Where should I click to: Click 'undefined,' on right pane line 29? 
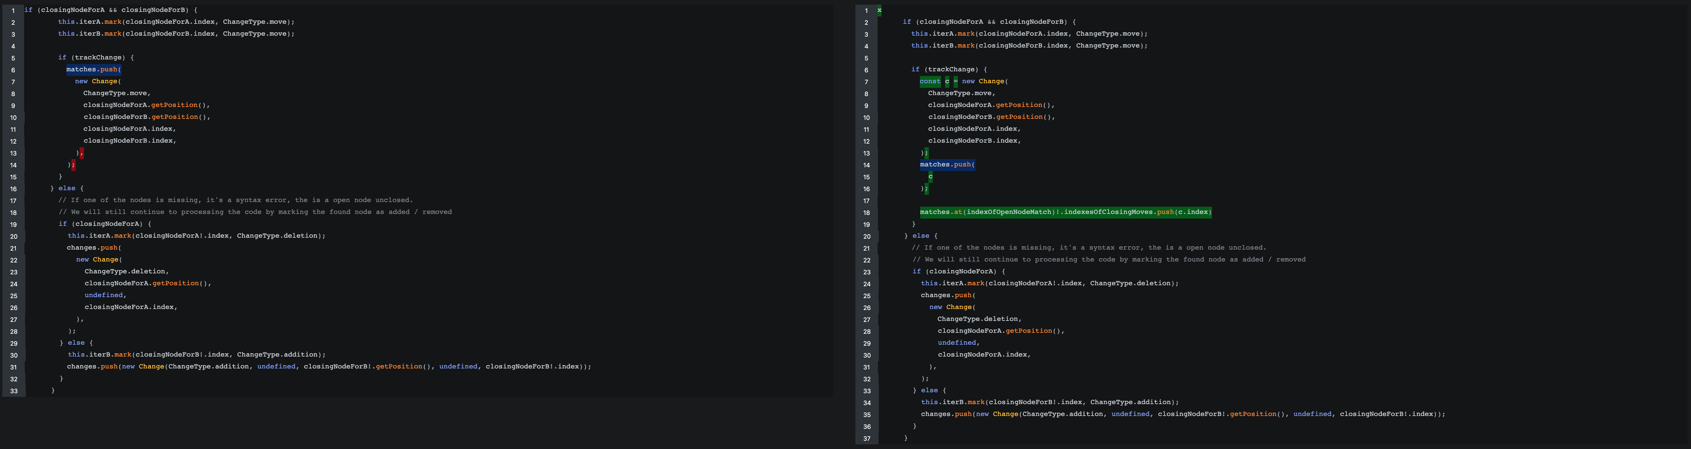tap(959, 343)
